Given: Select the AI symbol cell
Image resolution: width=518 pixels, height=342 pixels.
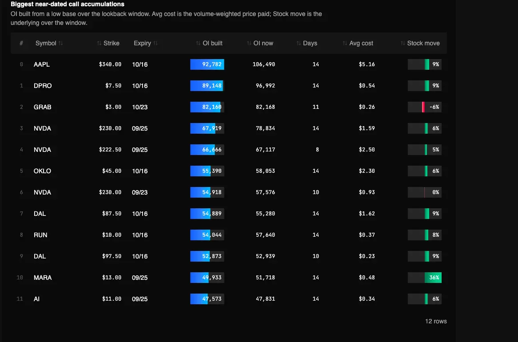Looking at the screenshot, I should (x=36, y=299).
